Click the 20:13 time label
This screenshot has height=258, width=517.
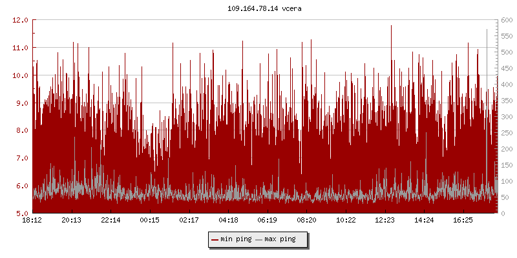coord(72,221)
